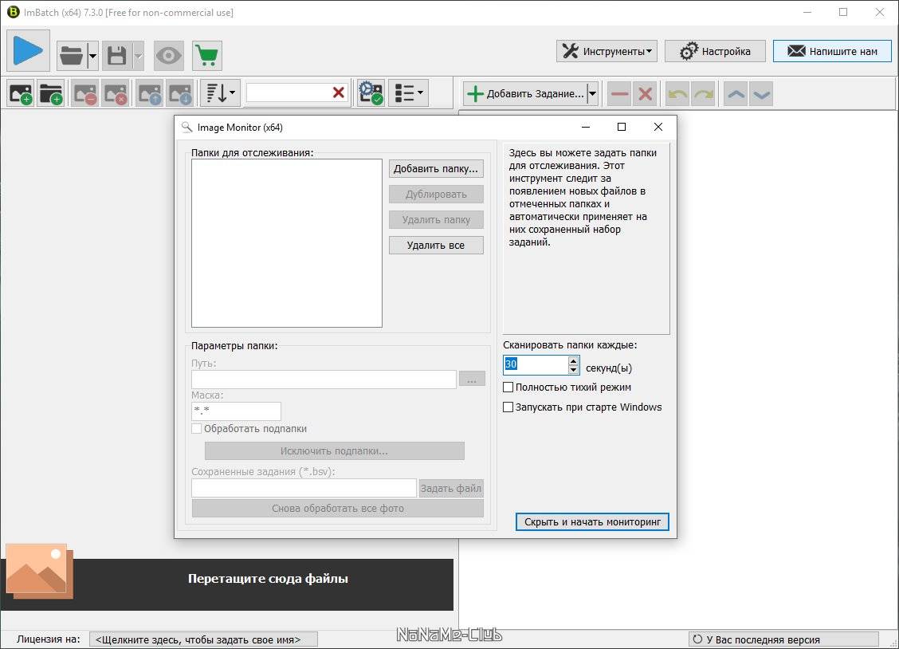Click the ImBatch logo in the title bar
The width and height of the screenshot is (899, 649).
click(13, 12)
